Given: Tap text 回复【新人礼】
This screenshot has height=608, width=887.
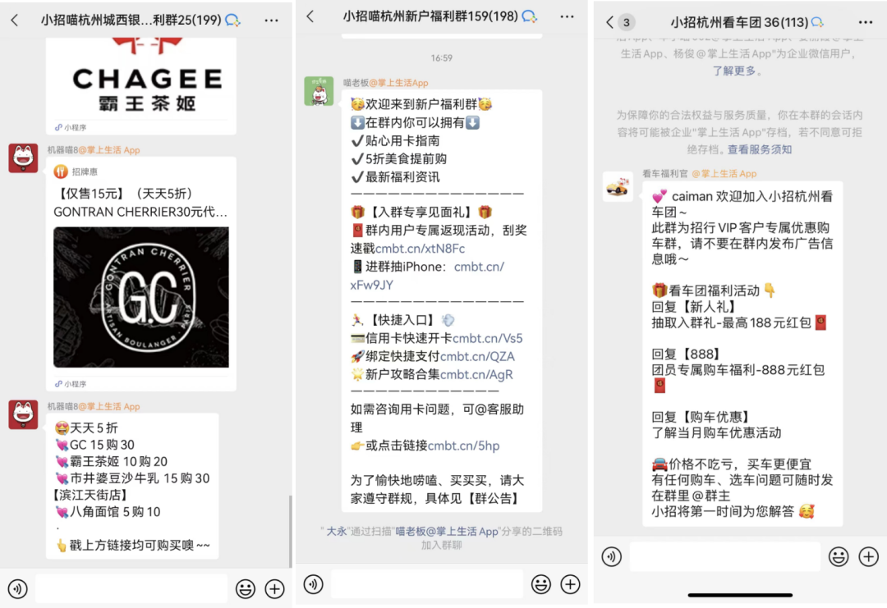Looking at the screenshot, I should (696, 307).
